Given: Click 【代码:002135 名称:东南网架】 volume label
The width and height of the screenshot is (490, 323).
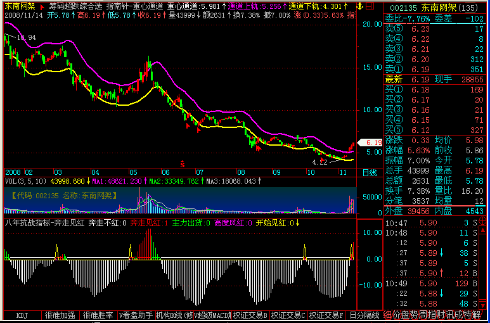Looking at the screenshot, I should coord(65,196).
